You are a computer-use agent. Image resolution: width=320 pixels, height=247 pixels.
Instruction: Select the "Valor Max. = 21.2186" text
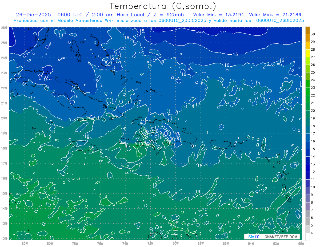(x=275, y=15)
